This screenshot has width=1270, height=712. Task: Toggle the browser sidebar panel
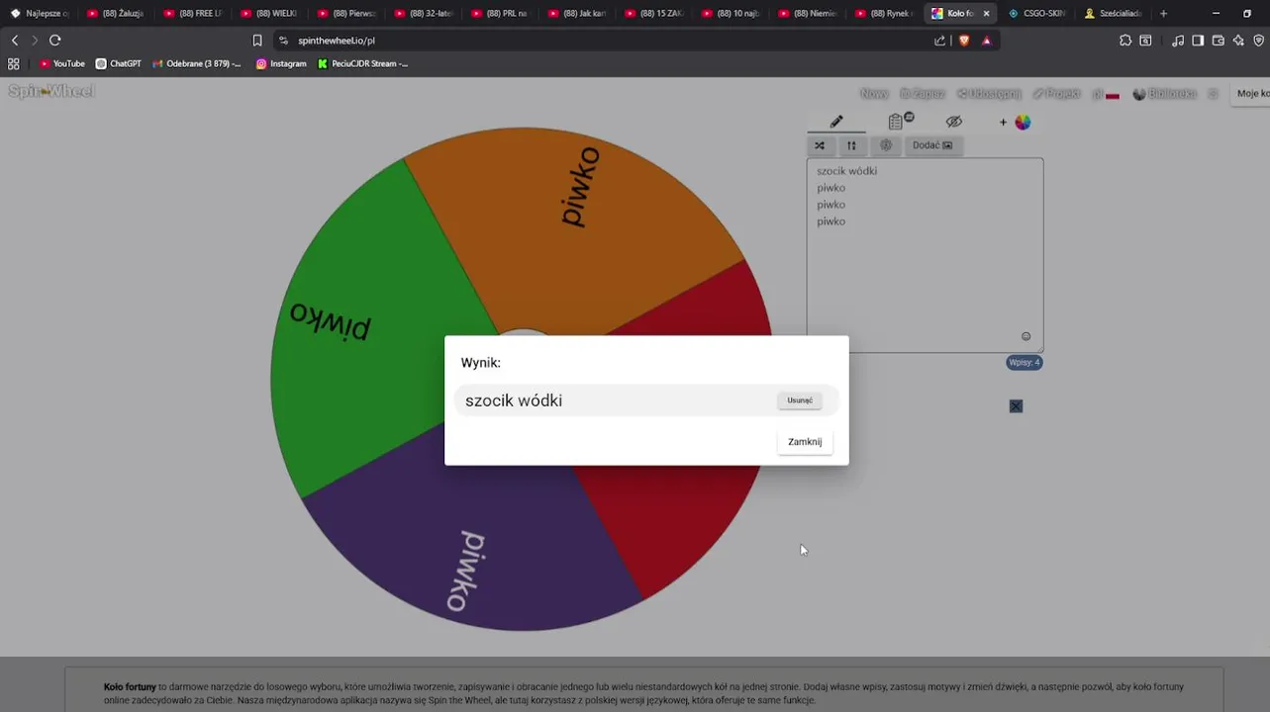[x=1198, y=41]
